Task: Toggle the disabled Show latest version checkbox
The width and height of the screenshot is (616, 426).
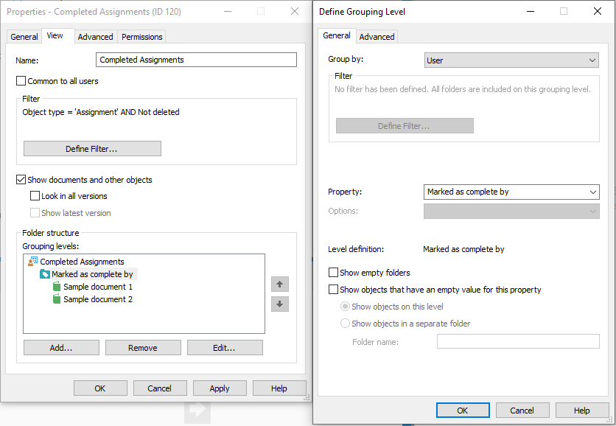Action: [35, 212]
